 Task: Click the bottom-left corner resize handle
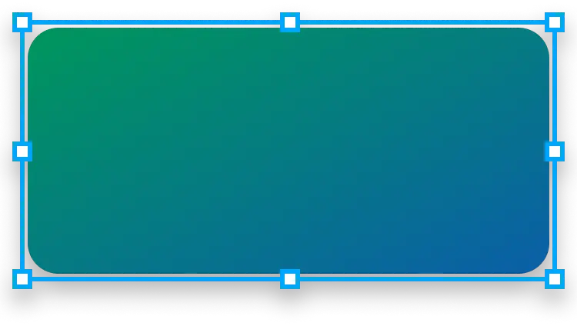(22, 278)
